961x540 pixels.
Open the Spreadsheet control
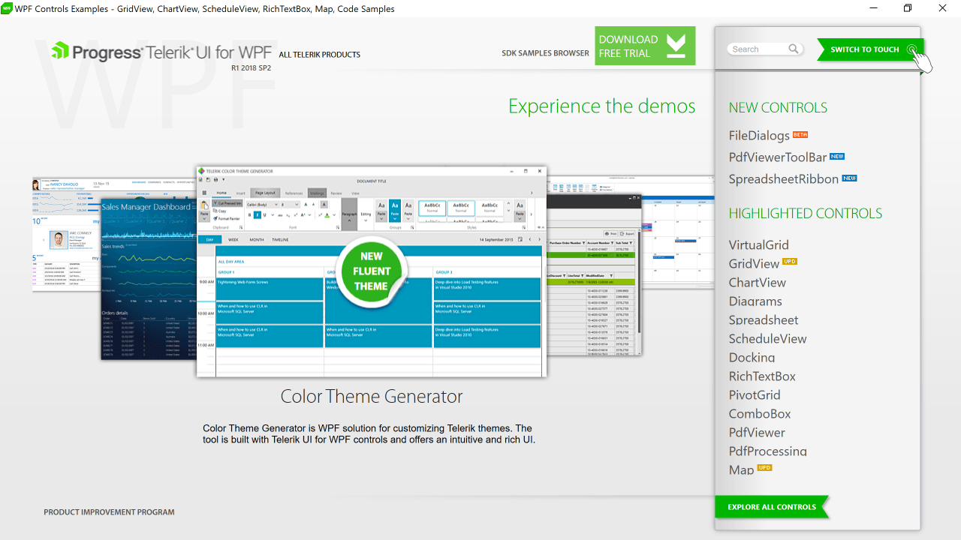click(x=764, y=319)
